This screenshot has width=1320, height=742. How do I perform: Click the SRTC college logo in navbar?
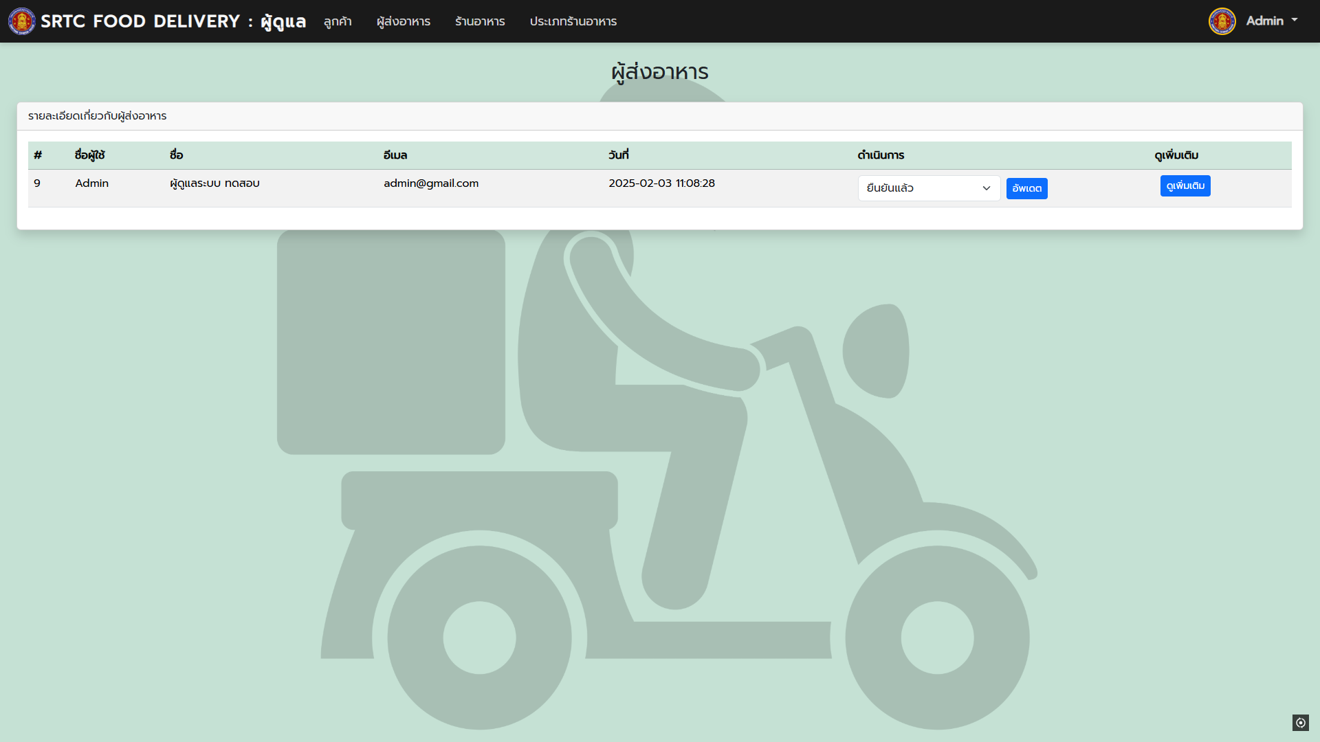21,21
